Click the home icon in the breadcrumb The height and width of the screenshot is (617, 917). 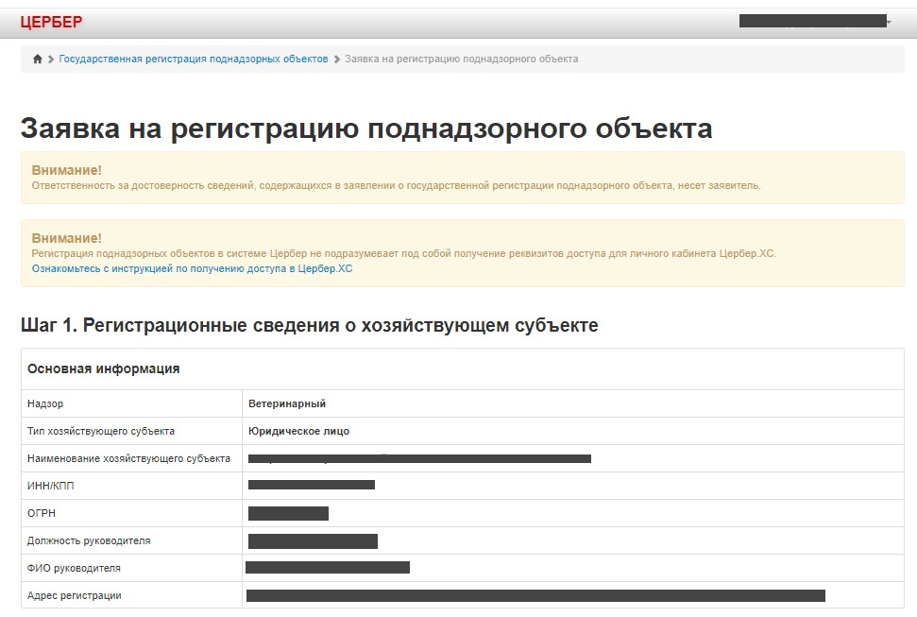point(38,60)
